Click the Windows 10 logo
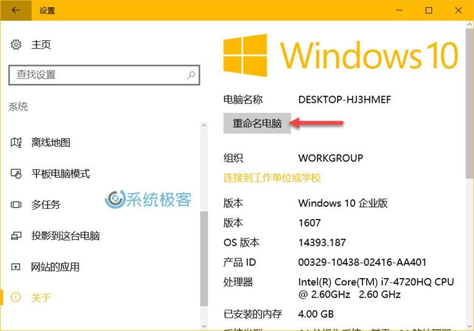This screenshot has width=474, height=331. tap(341, 55)
